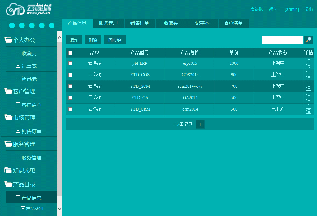Click the 退出 logout link

click(308, 9)
